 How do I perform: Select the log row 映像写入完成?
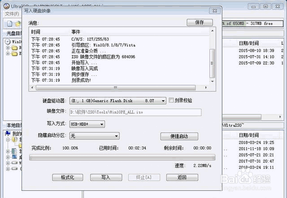point(119,69)
